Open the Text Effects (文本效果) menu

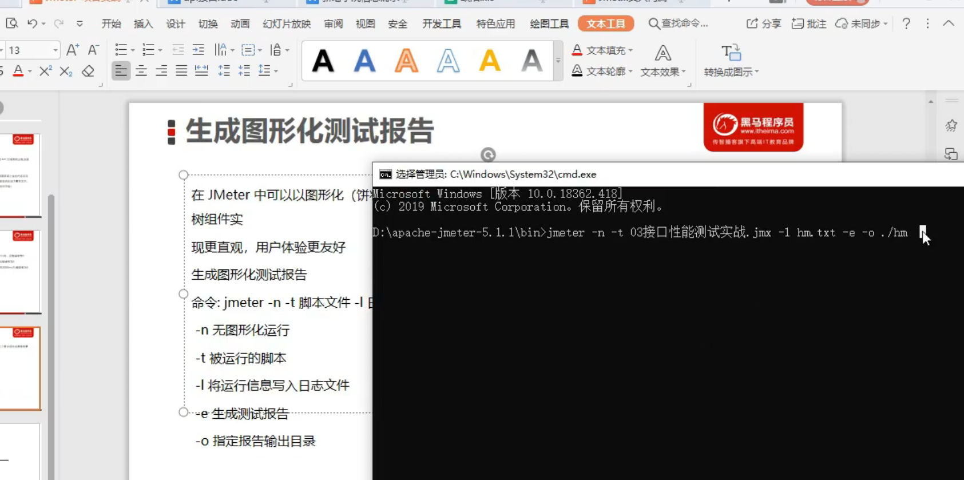pos(663,61)
